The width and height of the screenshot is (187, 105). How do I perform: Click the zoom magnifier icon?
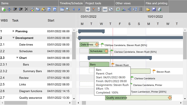[x=68, y=9]
